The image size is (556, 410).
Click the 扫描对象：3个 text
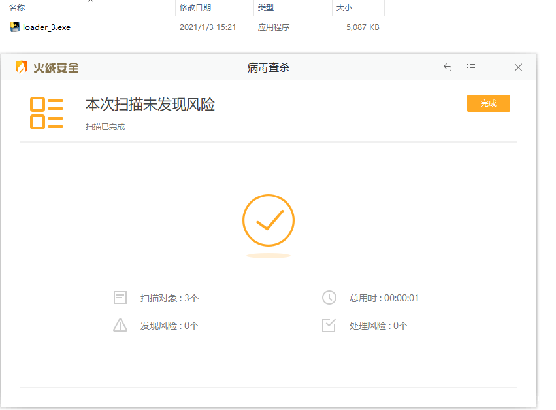click(x=169, y=298)
